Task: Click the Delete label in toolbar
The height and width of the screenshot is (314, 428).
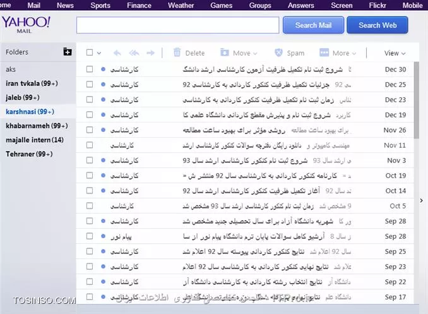Action: point(195,53)
